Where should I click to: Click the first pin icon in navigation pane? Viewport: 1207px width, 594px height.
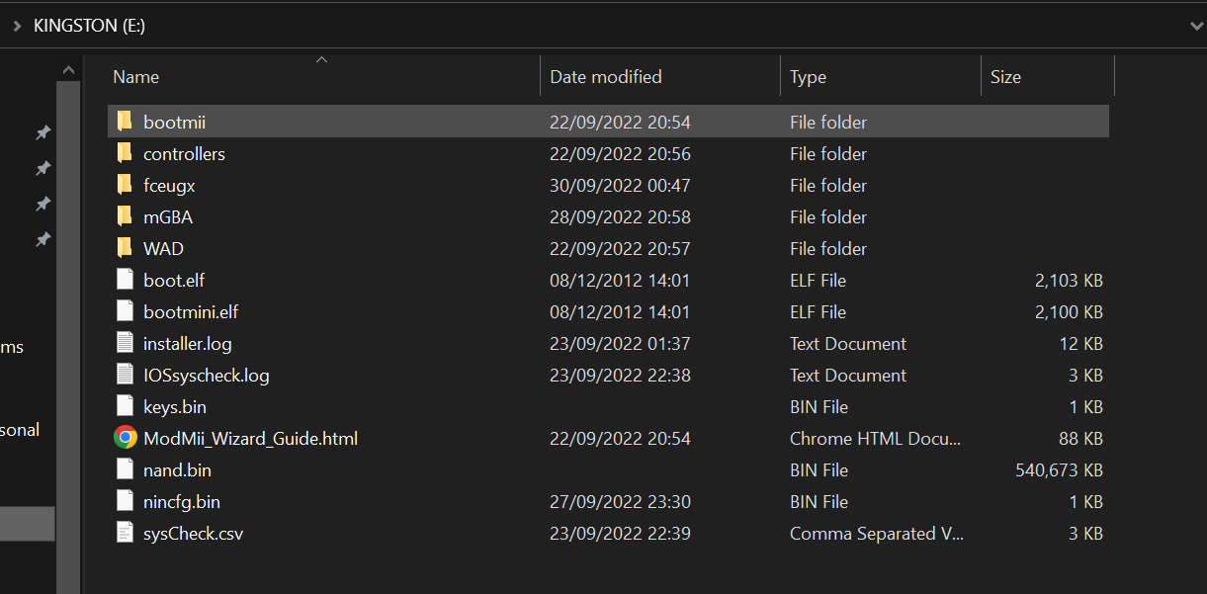(x=43, y=132)
